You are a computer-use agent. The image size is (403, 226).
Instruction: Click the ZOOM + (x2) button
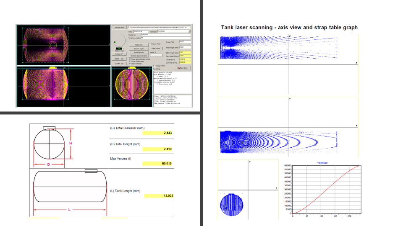[119, 59]
